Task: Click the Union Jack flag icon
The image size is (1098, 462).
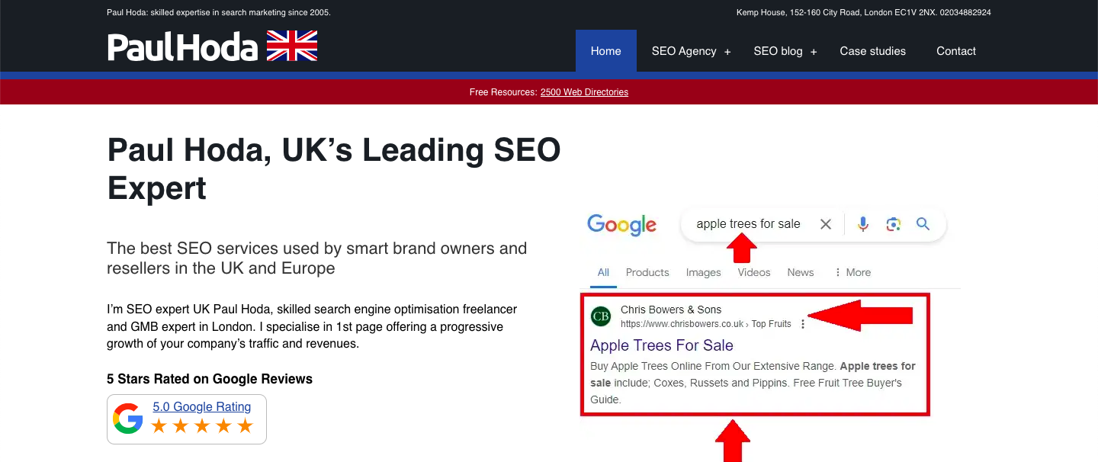Action: (x=292, y=46)
